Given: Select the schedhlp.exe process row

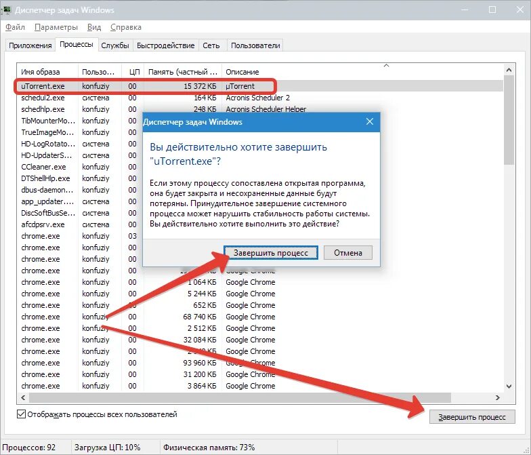Looking at the screenshot, I should click(x=260, y=109).
